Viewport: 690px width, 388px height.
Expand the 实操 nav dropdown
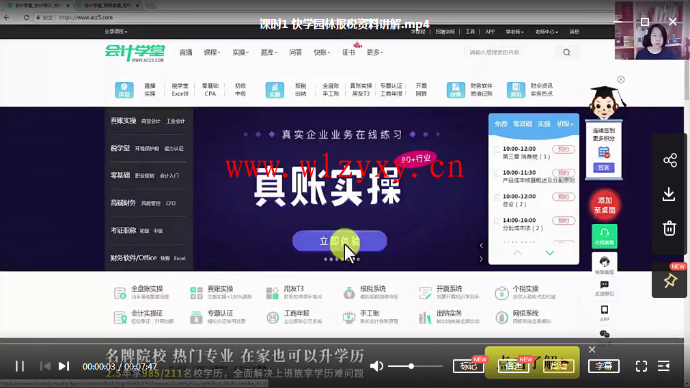pos(240,53)
